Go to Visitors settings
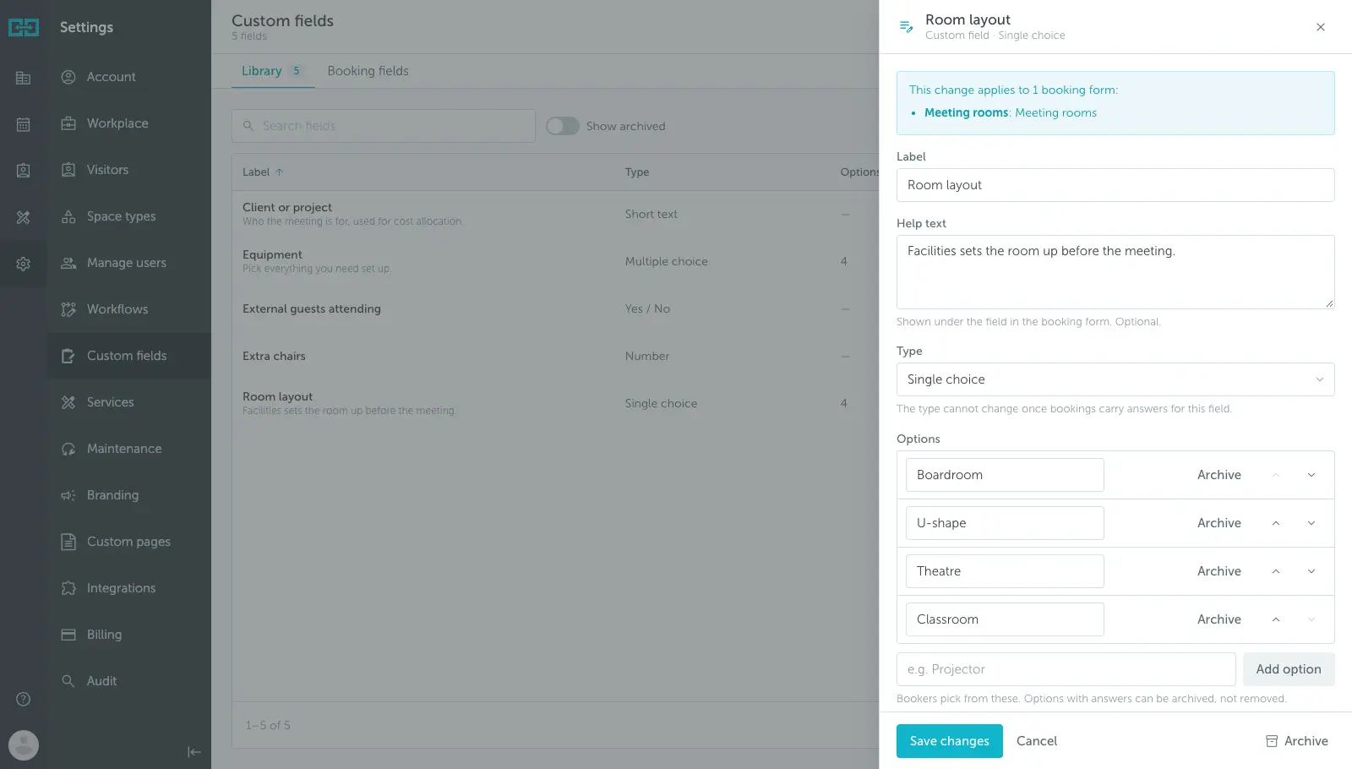The image size is (1352, 769). [128, 170]
